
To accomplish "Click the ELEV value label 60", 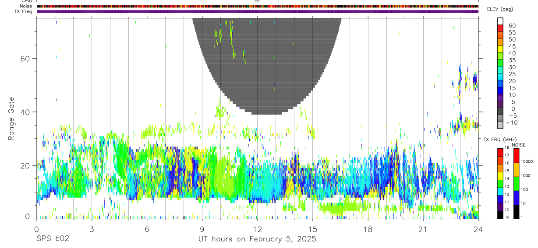I will click(511, 26).
